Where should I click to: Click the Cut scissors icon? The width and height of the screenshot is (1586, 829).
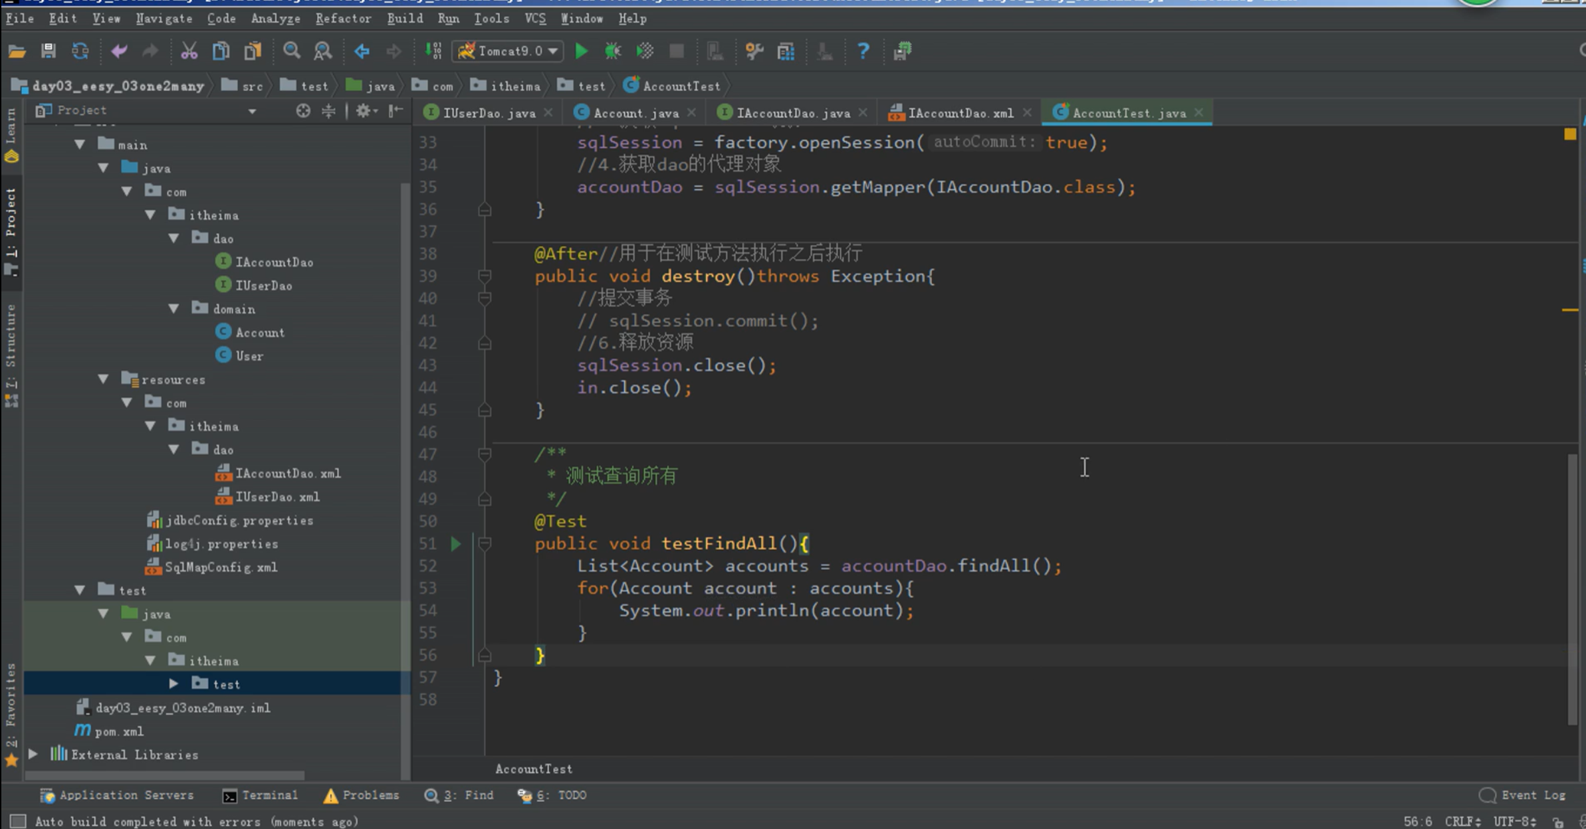[x=189, y=51]
